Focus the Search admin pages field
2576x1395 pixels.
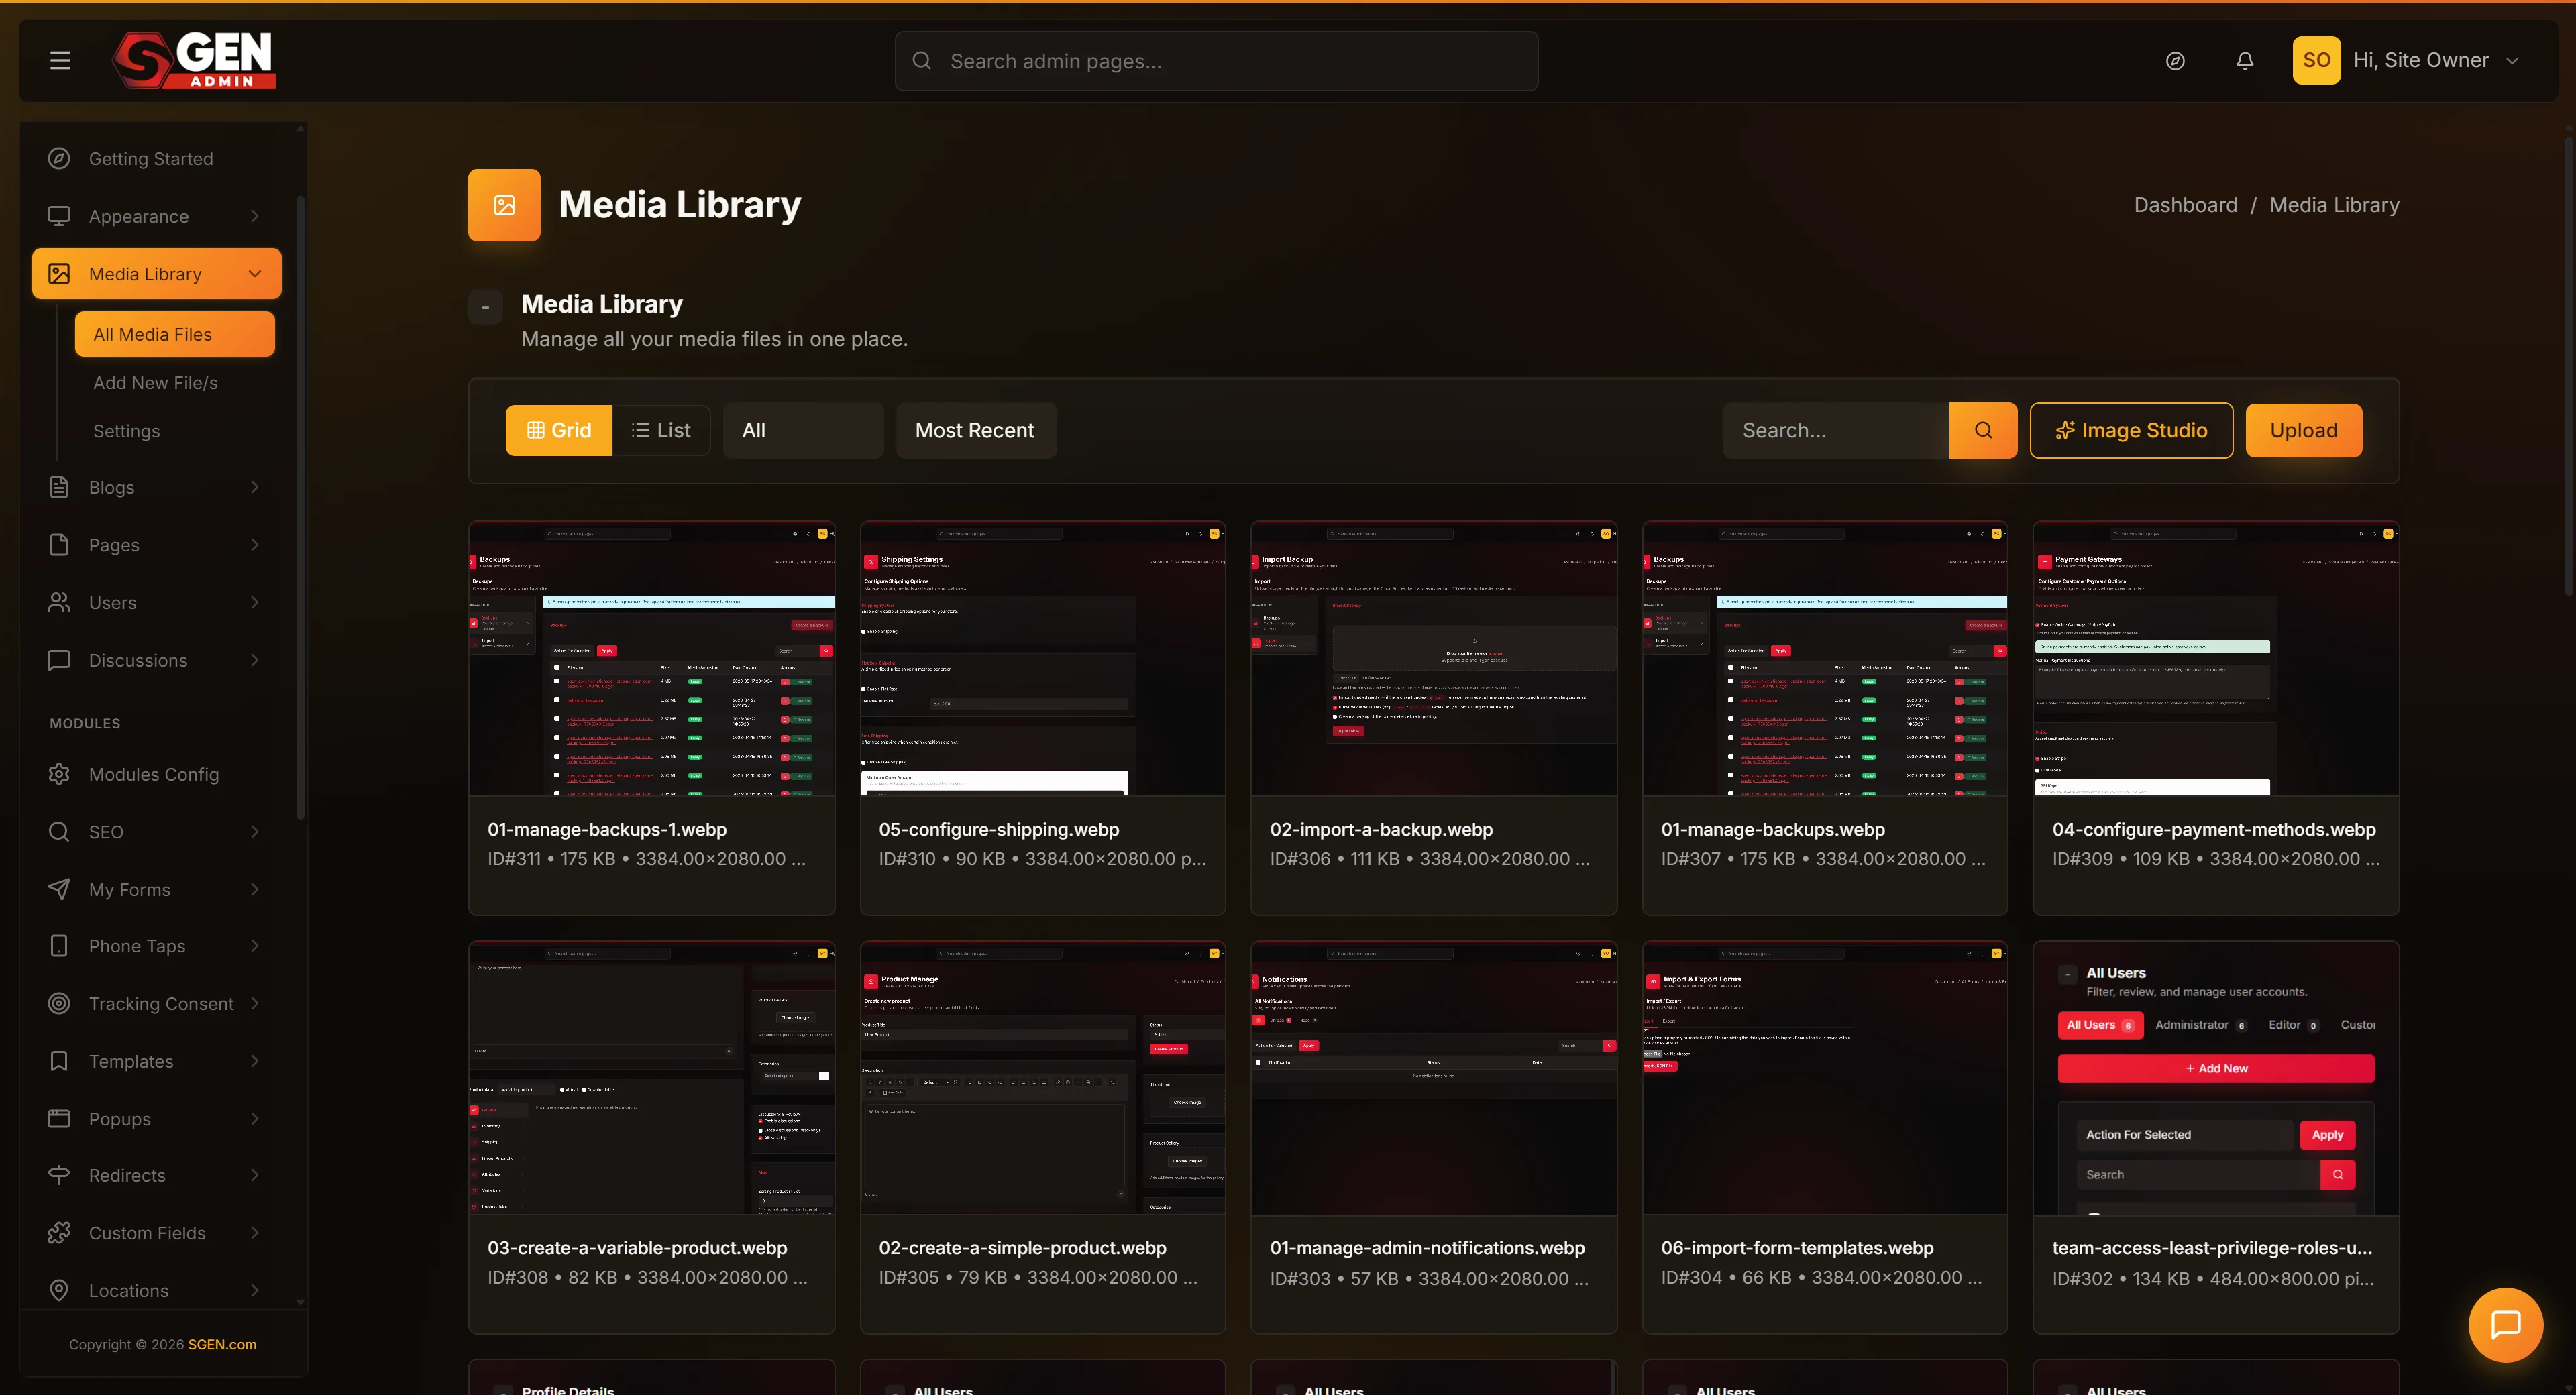pos(1216,61)
